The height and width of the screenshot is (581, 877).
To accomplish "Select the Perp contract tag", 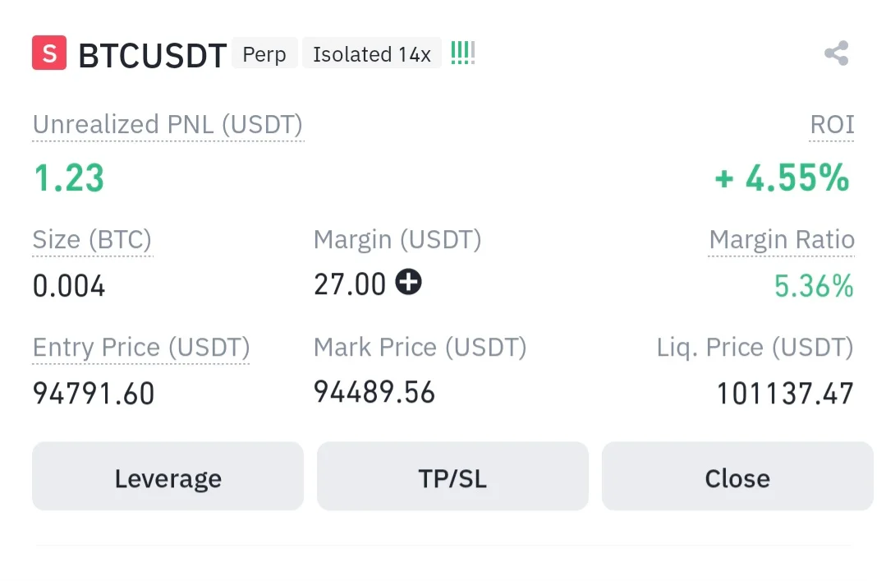I will (264, 54).
